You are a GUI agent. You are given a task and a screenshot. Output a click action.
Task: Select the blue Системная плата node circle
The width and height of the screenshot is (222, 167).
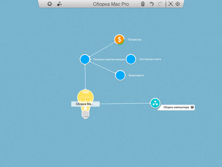[131, 59]
